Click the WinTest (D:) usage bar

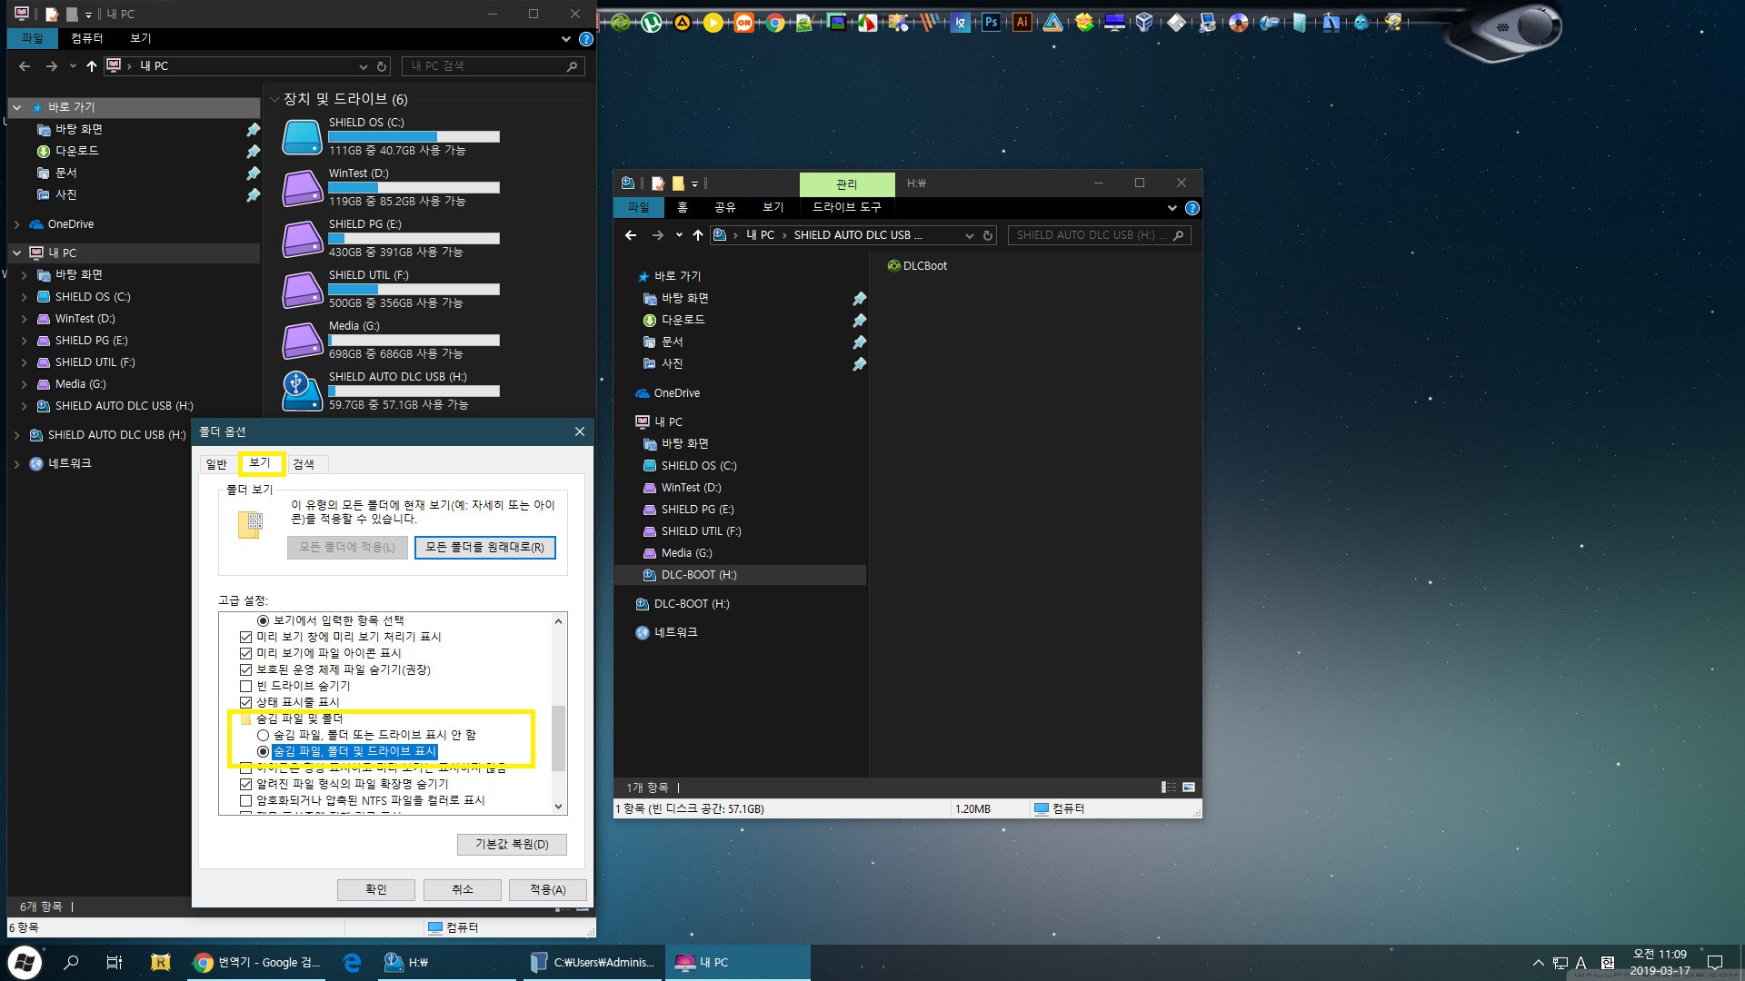point(414,188)
